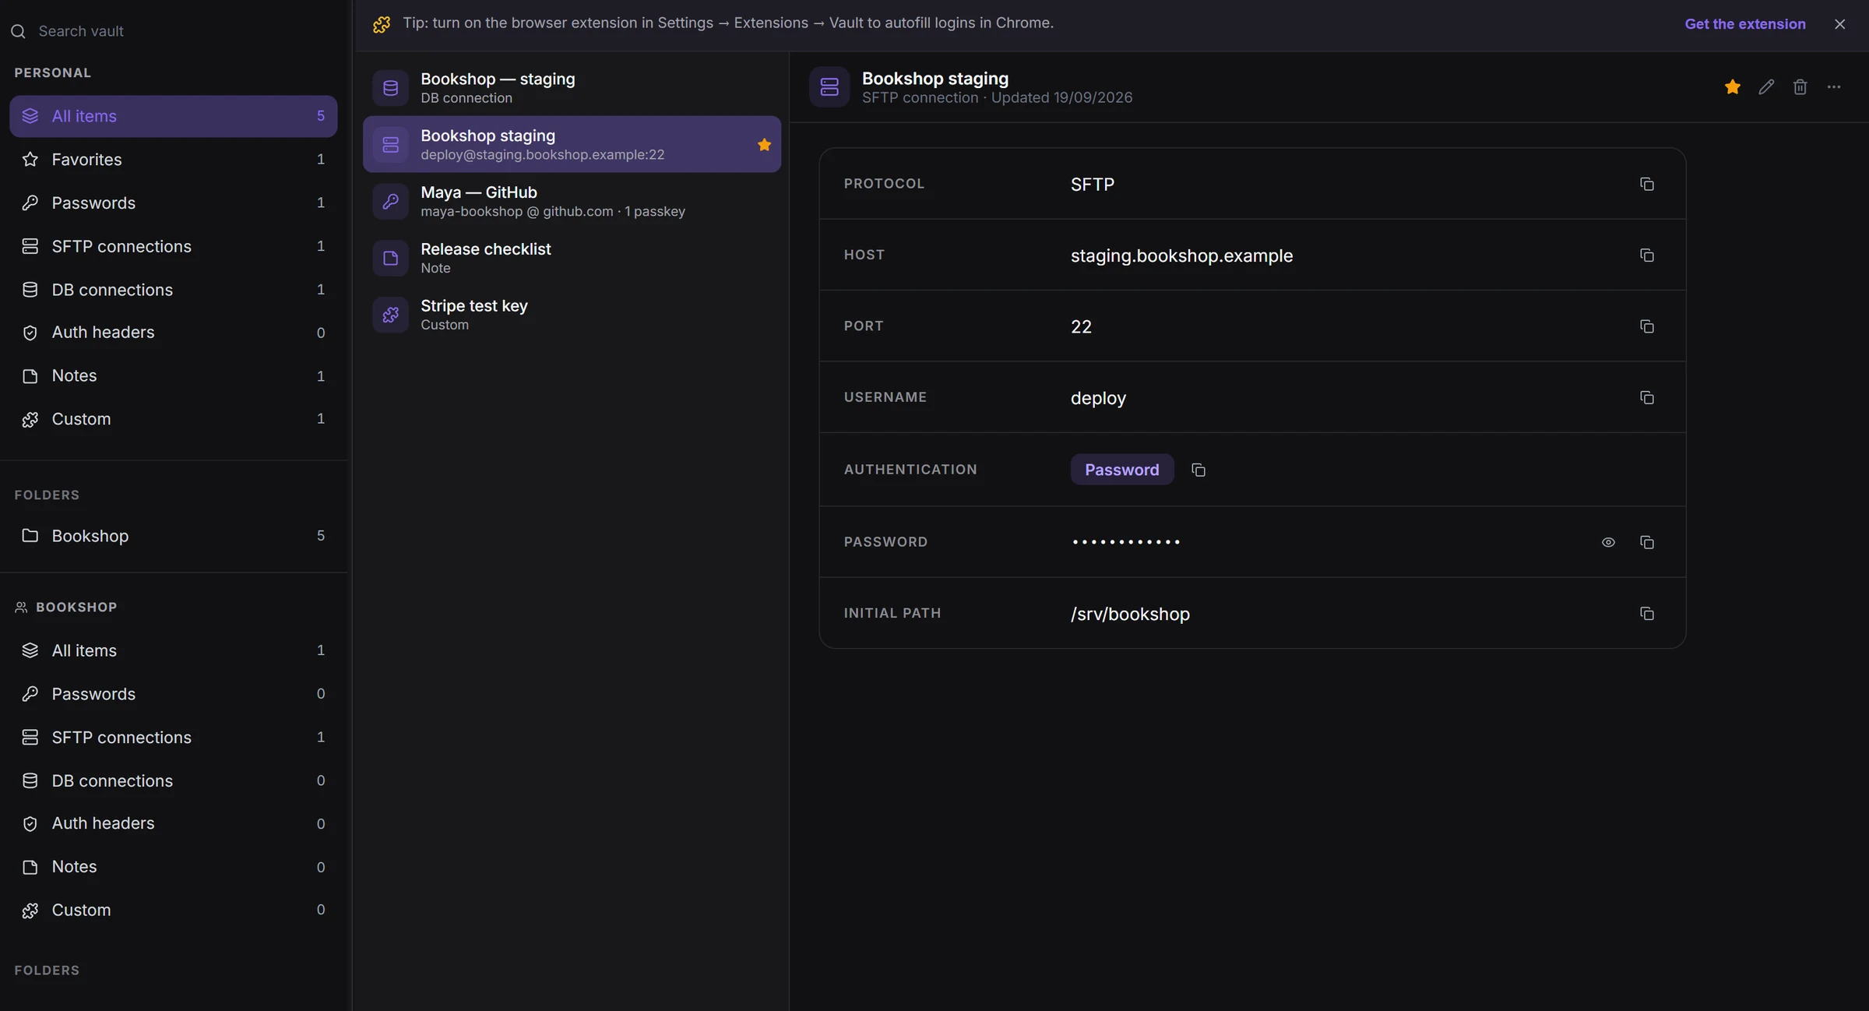Viewport: 1869px width, 1011px height.
Task: Delete item with trash icon
Action: click(1800, 86)
